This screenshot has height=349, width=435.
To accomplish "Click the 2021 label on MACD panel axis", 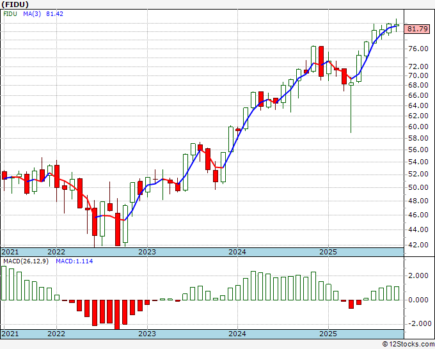I will tap(10, 334).
